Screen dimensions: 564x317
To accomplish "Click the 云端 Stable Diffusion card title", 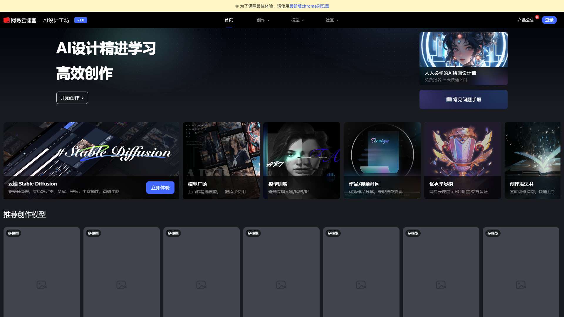I will coord(33,184).
